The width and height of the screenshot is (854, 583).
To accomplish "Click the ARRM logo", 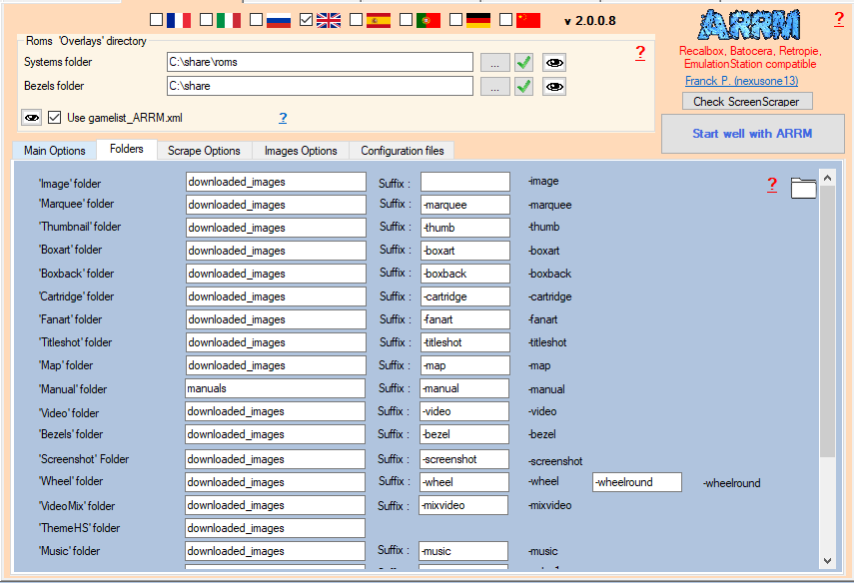I will pyautogui.click(x=747, y=24).
